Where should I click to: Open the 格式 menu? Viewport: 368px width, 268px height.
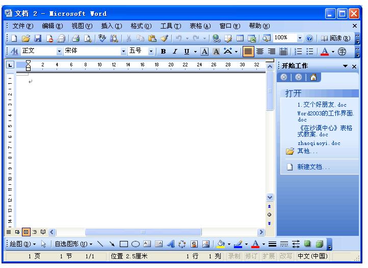pos(141,26)
